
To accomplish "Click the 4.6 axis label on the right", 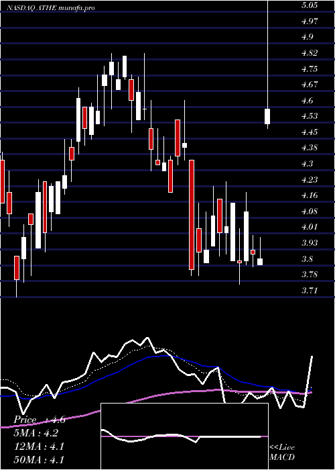I will (x=308, y=101).
